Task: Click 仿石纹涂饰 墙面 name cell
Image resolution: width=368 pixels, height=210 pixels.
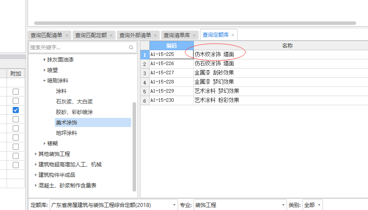Action: [281, 63]
